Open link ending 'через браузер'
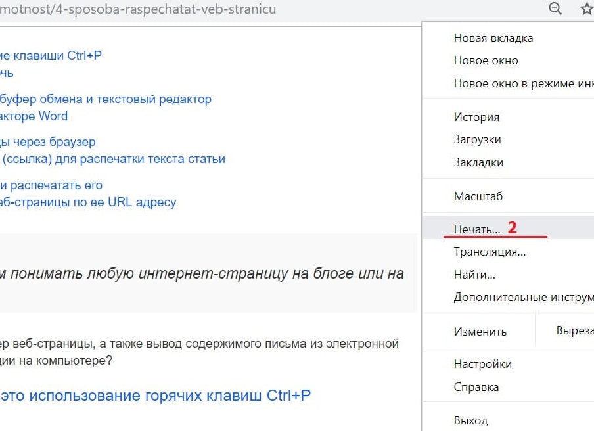Image resolution: width=594 pixels, height=431 pixels. tap(48, 142)
